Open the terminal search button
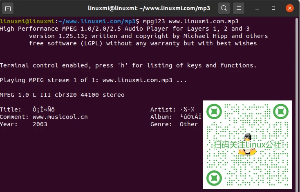 [224, 8]
